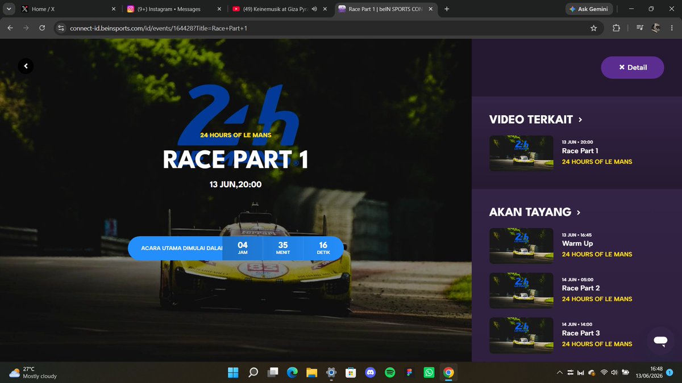Click the browser forward arrow
The image size is (682, 383).
pos(26,28)
